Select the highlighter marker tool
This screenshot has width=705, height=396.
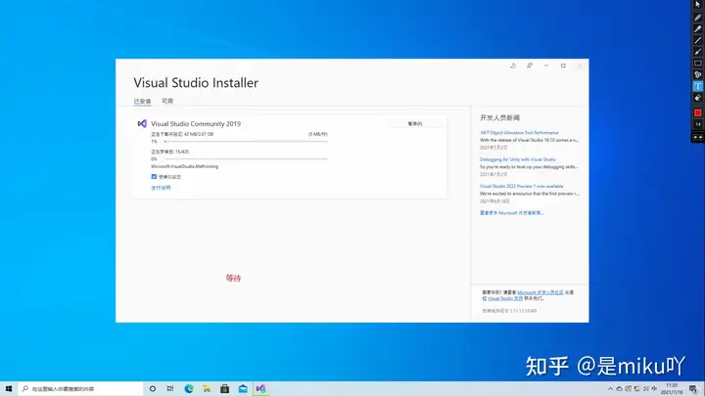point(697,28)
